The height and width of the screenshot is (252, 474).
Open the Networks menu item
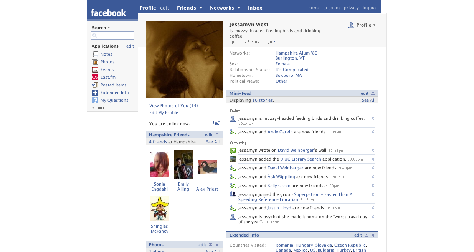click(x=222, y=8)
